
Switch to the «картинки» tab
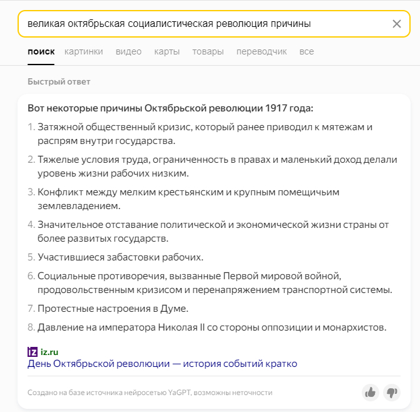(x=83, y=51)
